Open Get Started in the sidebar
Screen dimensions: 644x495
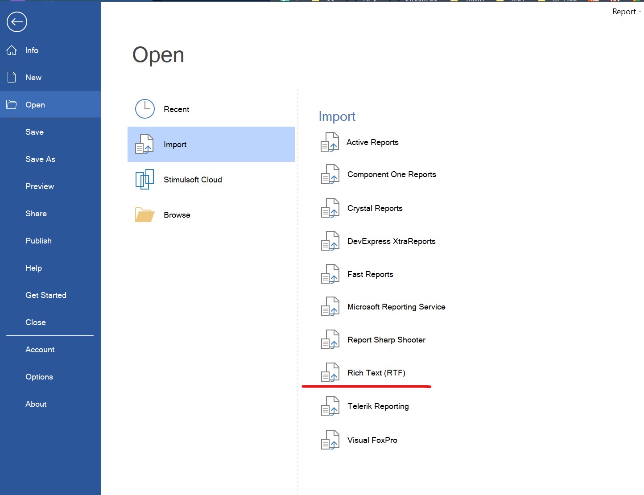[46, 295]
